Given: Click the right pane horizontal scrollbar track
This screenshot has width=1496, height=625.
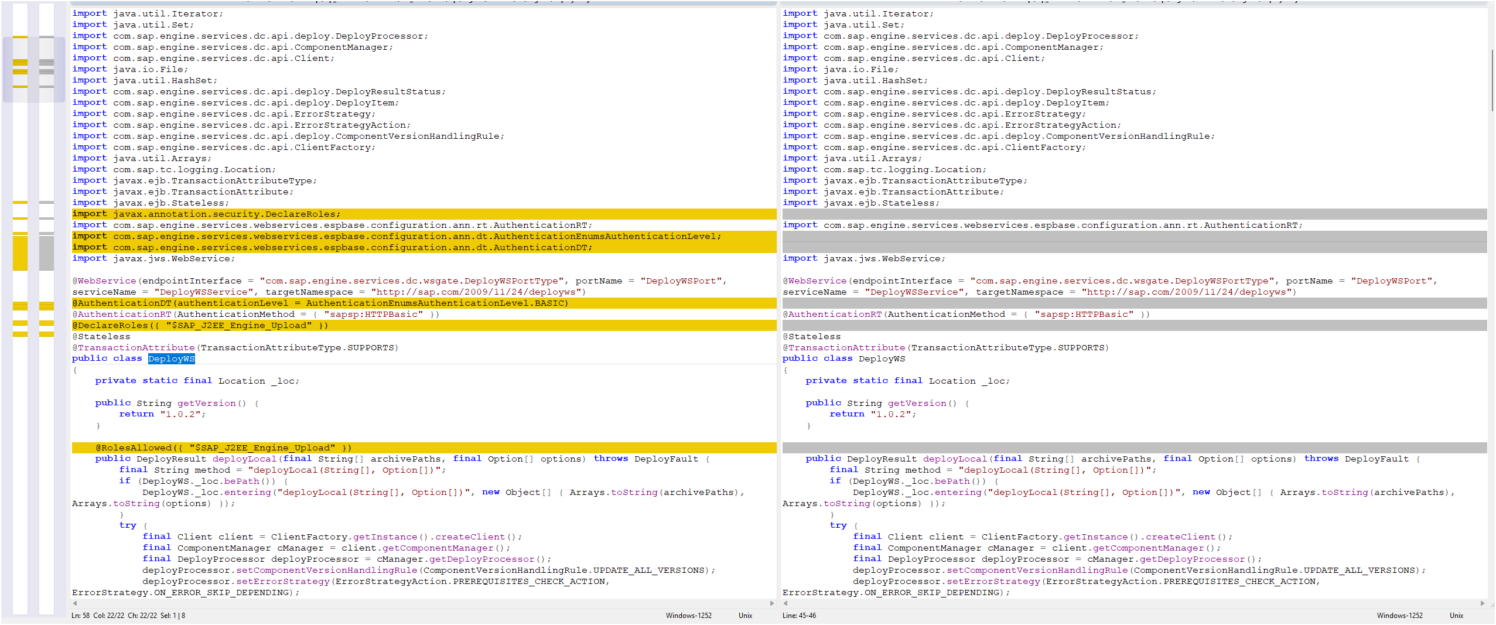Looking at the screenshot, I should [x=1133, y=603].
